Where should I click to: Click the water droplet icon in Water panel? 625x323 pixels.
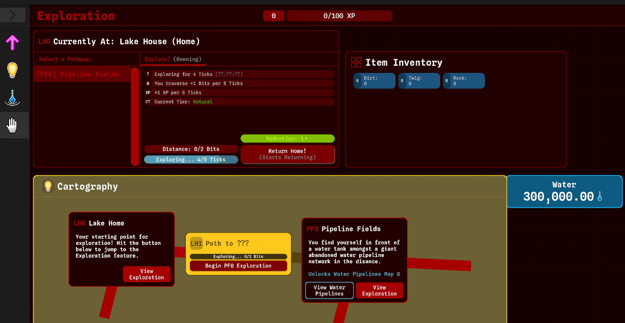tap(600, 197)
